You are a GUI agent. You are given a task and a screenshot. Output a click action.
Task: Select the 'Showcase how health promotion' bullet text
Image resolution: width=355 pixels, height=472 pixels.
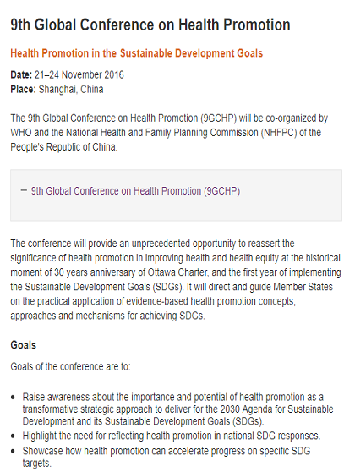(x=167, y=457)
